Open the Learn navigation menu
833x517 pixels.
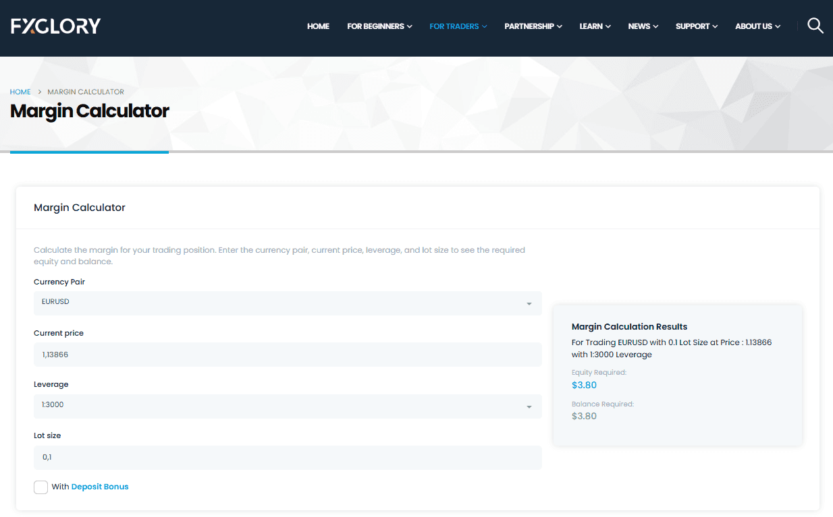[x=595, y=26]
